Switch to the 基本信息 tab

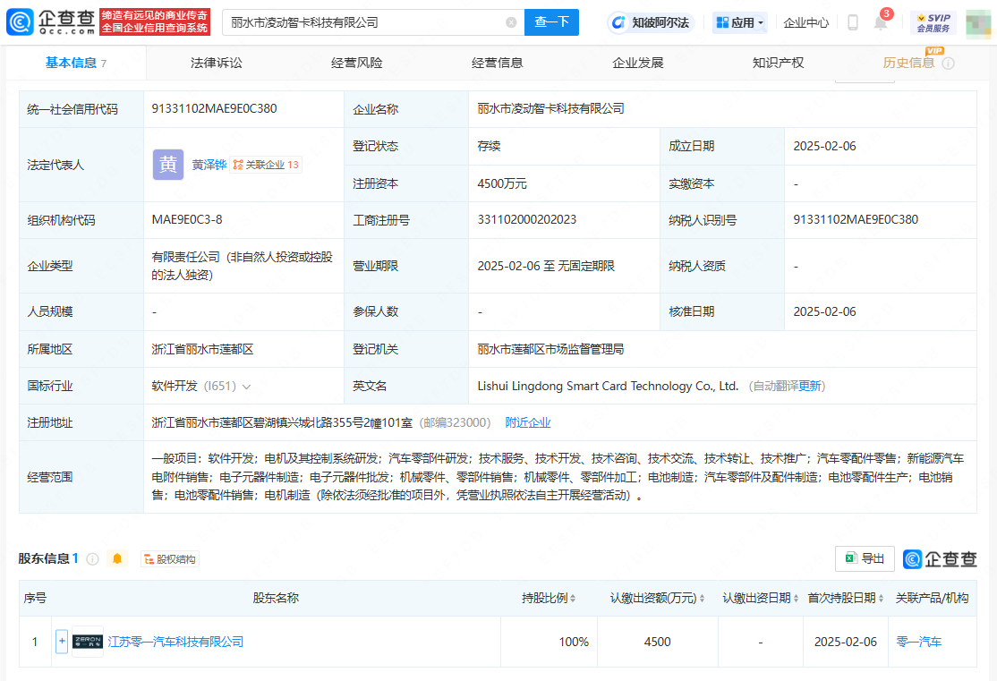click(x=76, y=63)
